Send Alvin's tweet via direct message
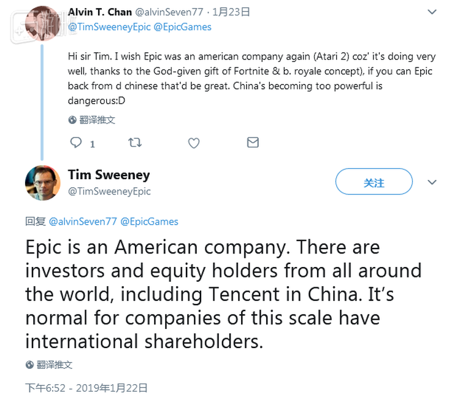 click(x=253, y=143)
